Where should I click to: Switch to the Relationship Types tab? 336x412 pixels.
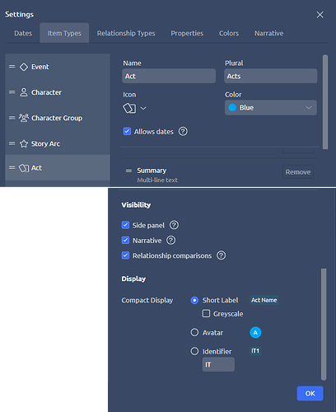coord(126,33)
